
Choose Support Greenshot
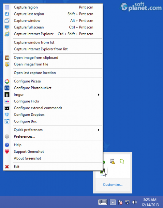click(x=53, y=151)
